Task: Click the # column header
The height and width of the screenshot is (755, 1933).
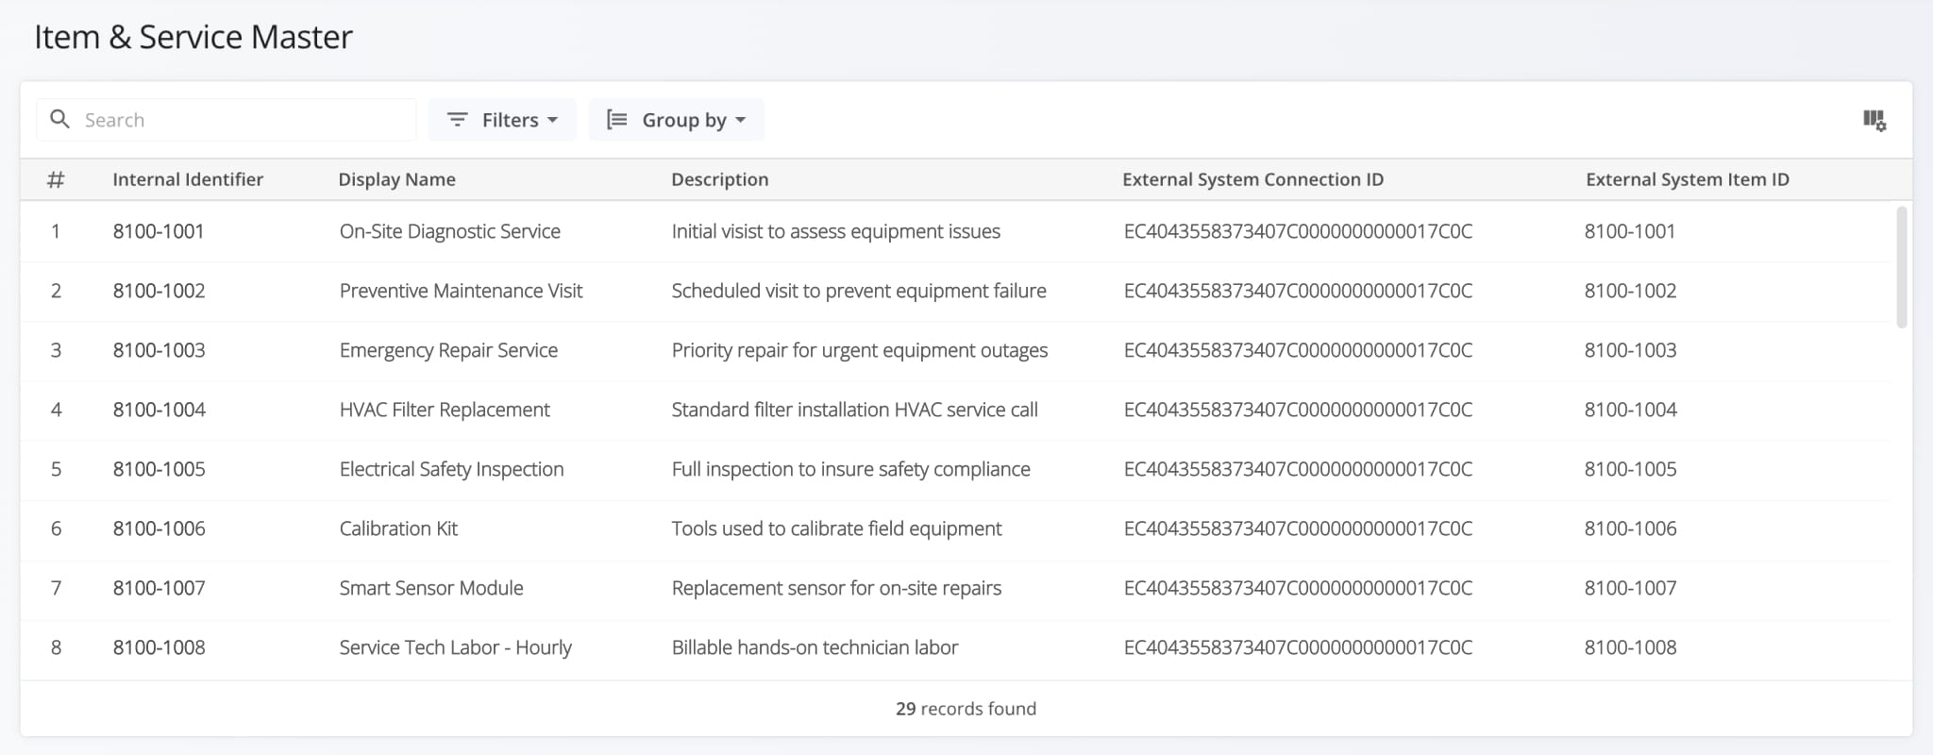Action: point(56,179)
